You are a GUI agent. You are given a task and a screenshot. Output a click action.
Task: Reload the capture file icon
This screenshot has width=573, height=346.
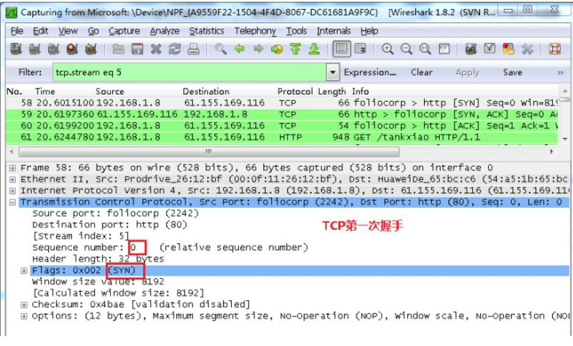tap(175, 49)
